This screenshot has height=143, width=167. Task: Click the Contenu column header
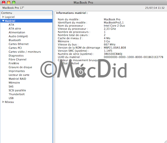[26, 13]
